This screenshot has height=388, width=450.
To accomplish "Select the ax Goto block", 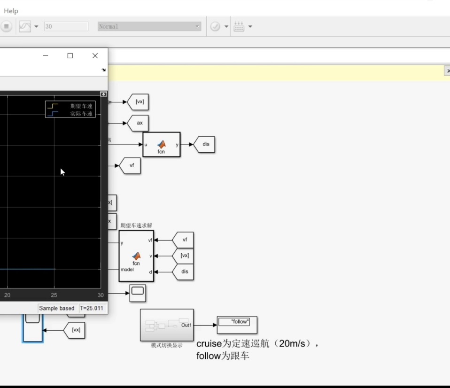I will point(138,123).
